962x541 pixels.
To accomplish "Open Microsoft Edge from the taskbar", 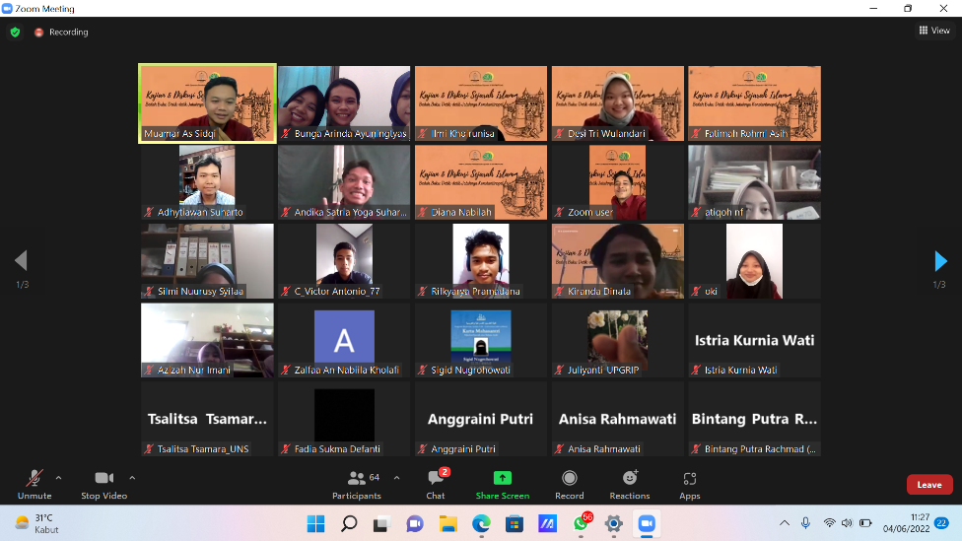I will [481, 523].
